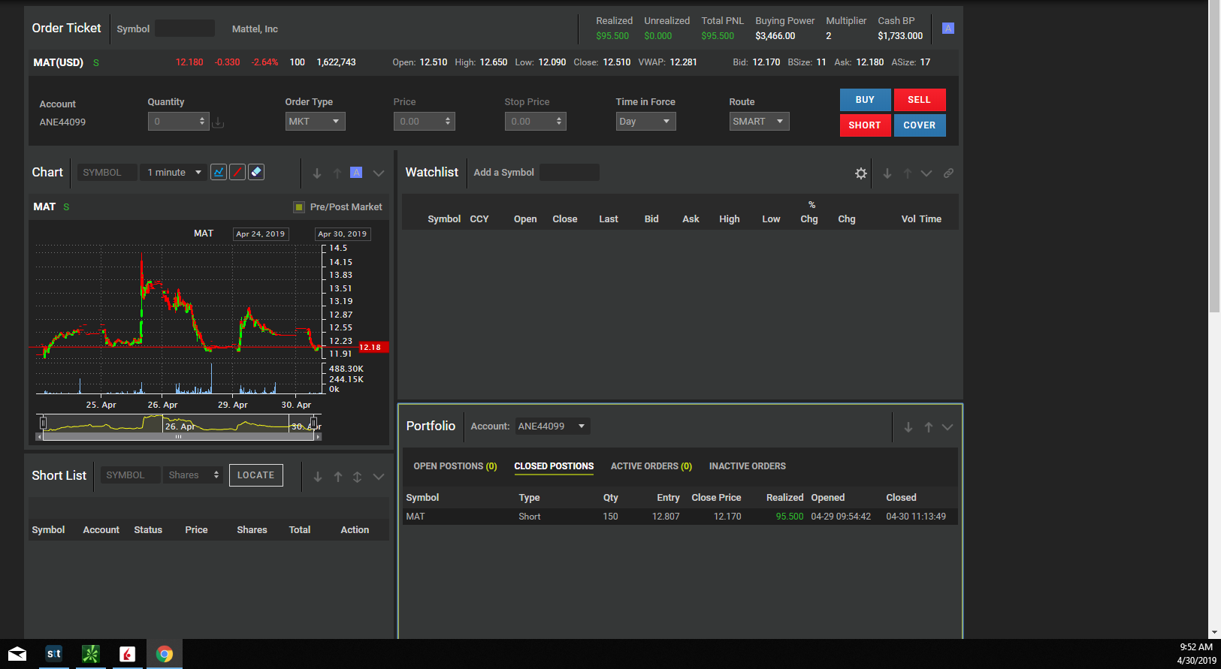Image resolution: width=1221 pixels, height=669 pixels.
Task: Switch to the Open Positions tab
Action: point(455,466)
